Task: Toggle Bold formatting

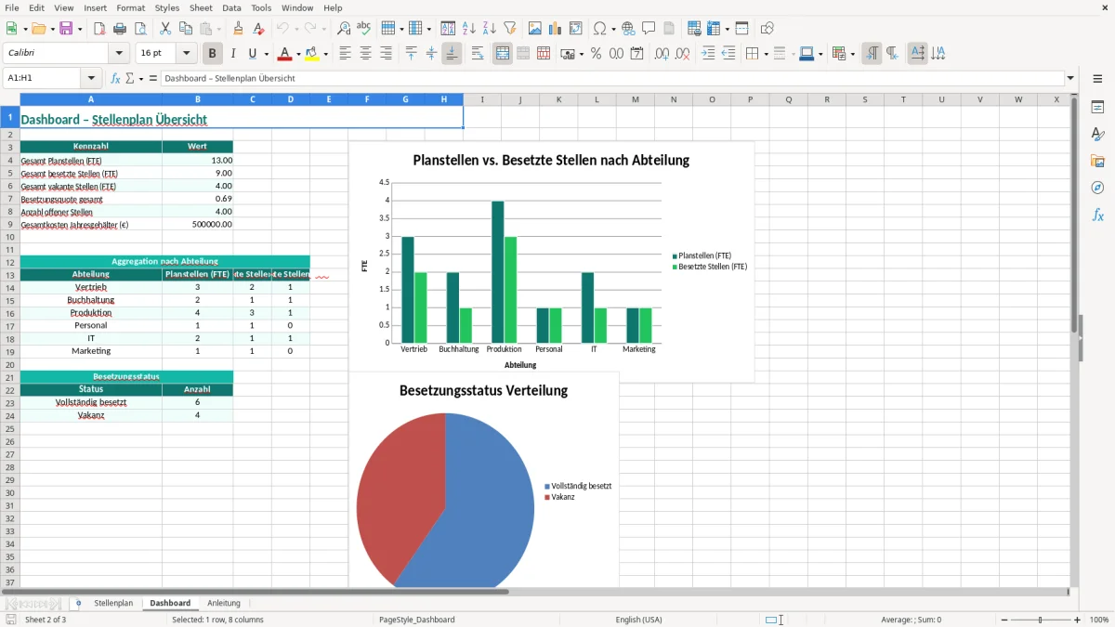Action: click(x=213, y=54)
